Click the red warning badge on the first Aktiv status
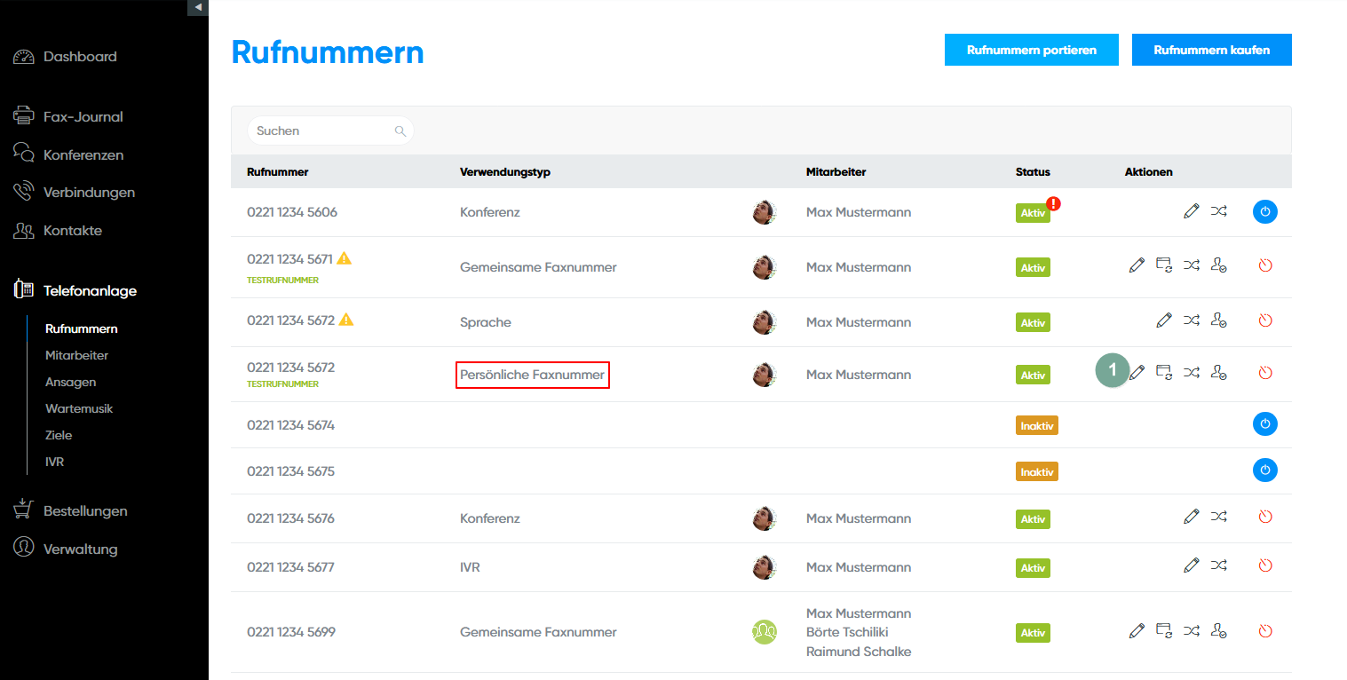Image resolution: width=1347 pixels, height=680 pixels. tap(1054, 203)
